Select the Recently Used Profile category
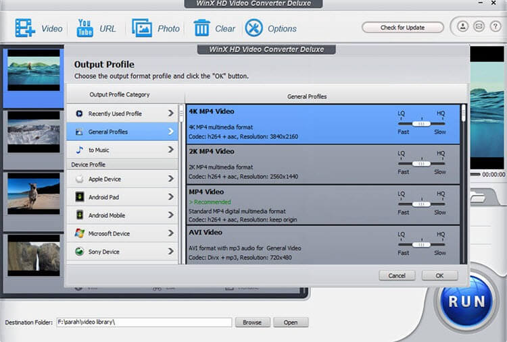Screen dimensions: 507x342 [x=122, y=113]
